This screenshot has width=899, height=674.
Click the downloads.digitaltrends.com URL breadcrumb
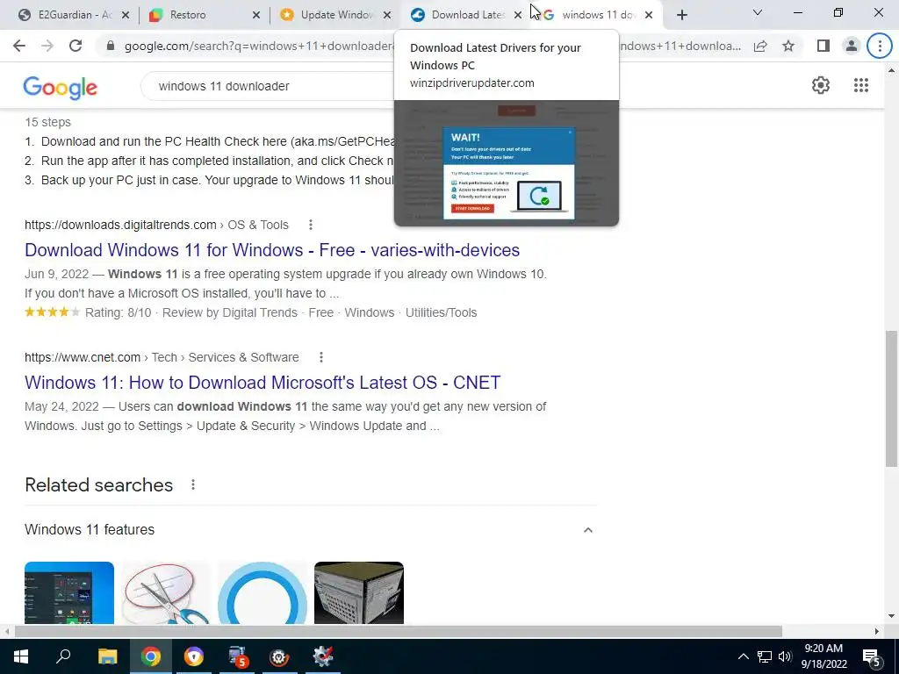click(x=120, y=225)
